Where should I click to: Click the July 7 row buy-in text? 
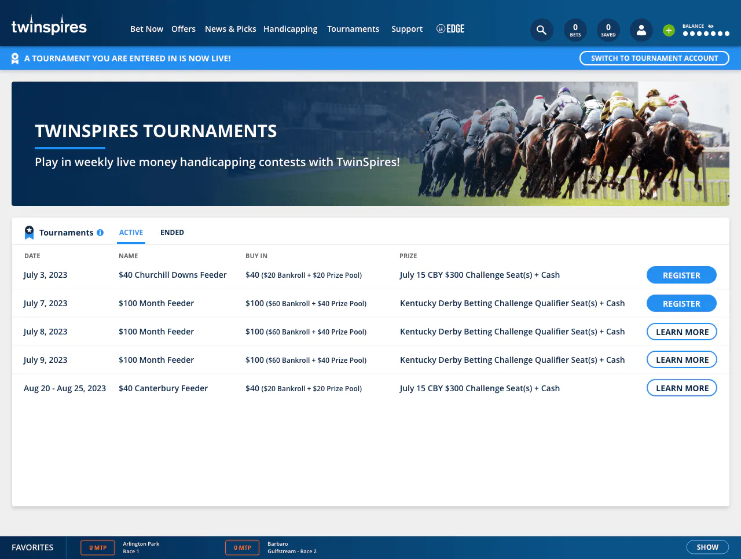point(306,303)
